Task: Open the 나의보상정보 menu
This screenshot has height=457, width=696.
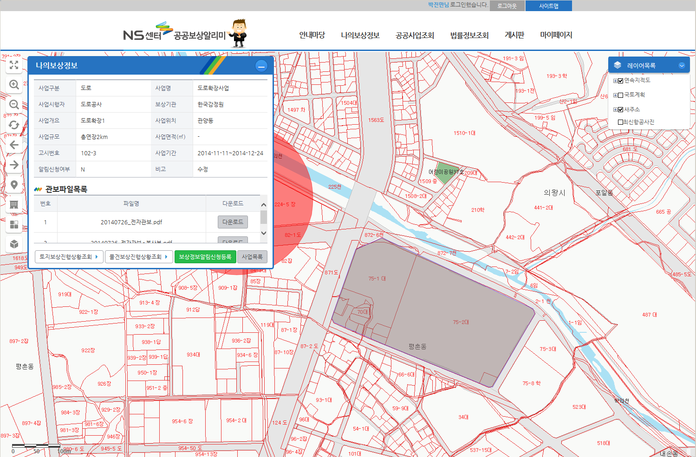Action: pos(360,35)
